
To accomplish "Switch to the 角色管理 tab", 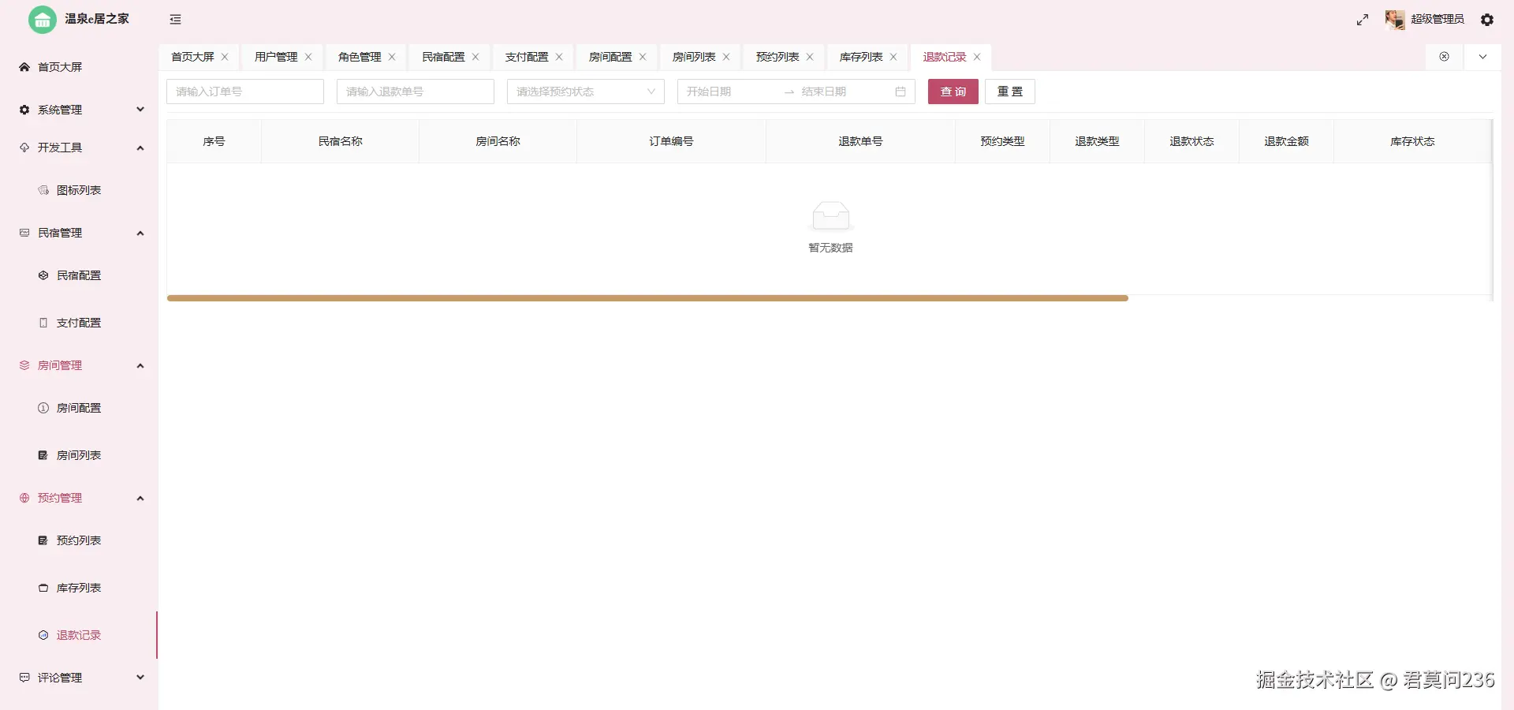I will [359, 56].
